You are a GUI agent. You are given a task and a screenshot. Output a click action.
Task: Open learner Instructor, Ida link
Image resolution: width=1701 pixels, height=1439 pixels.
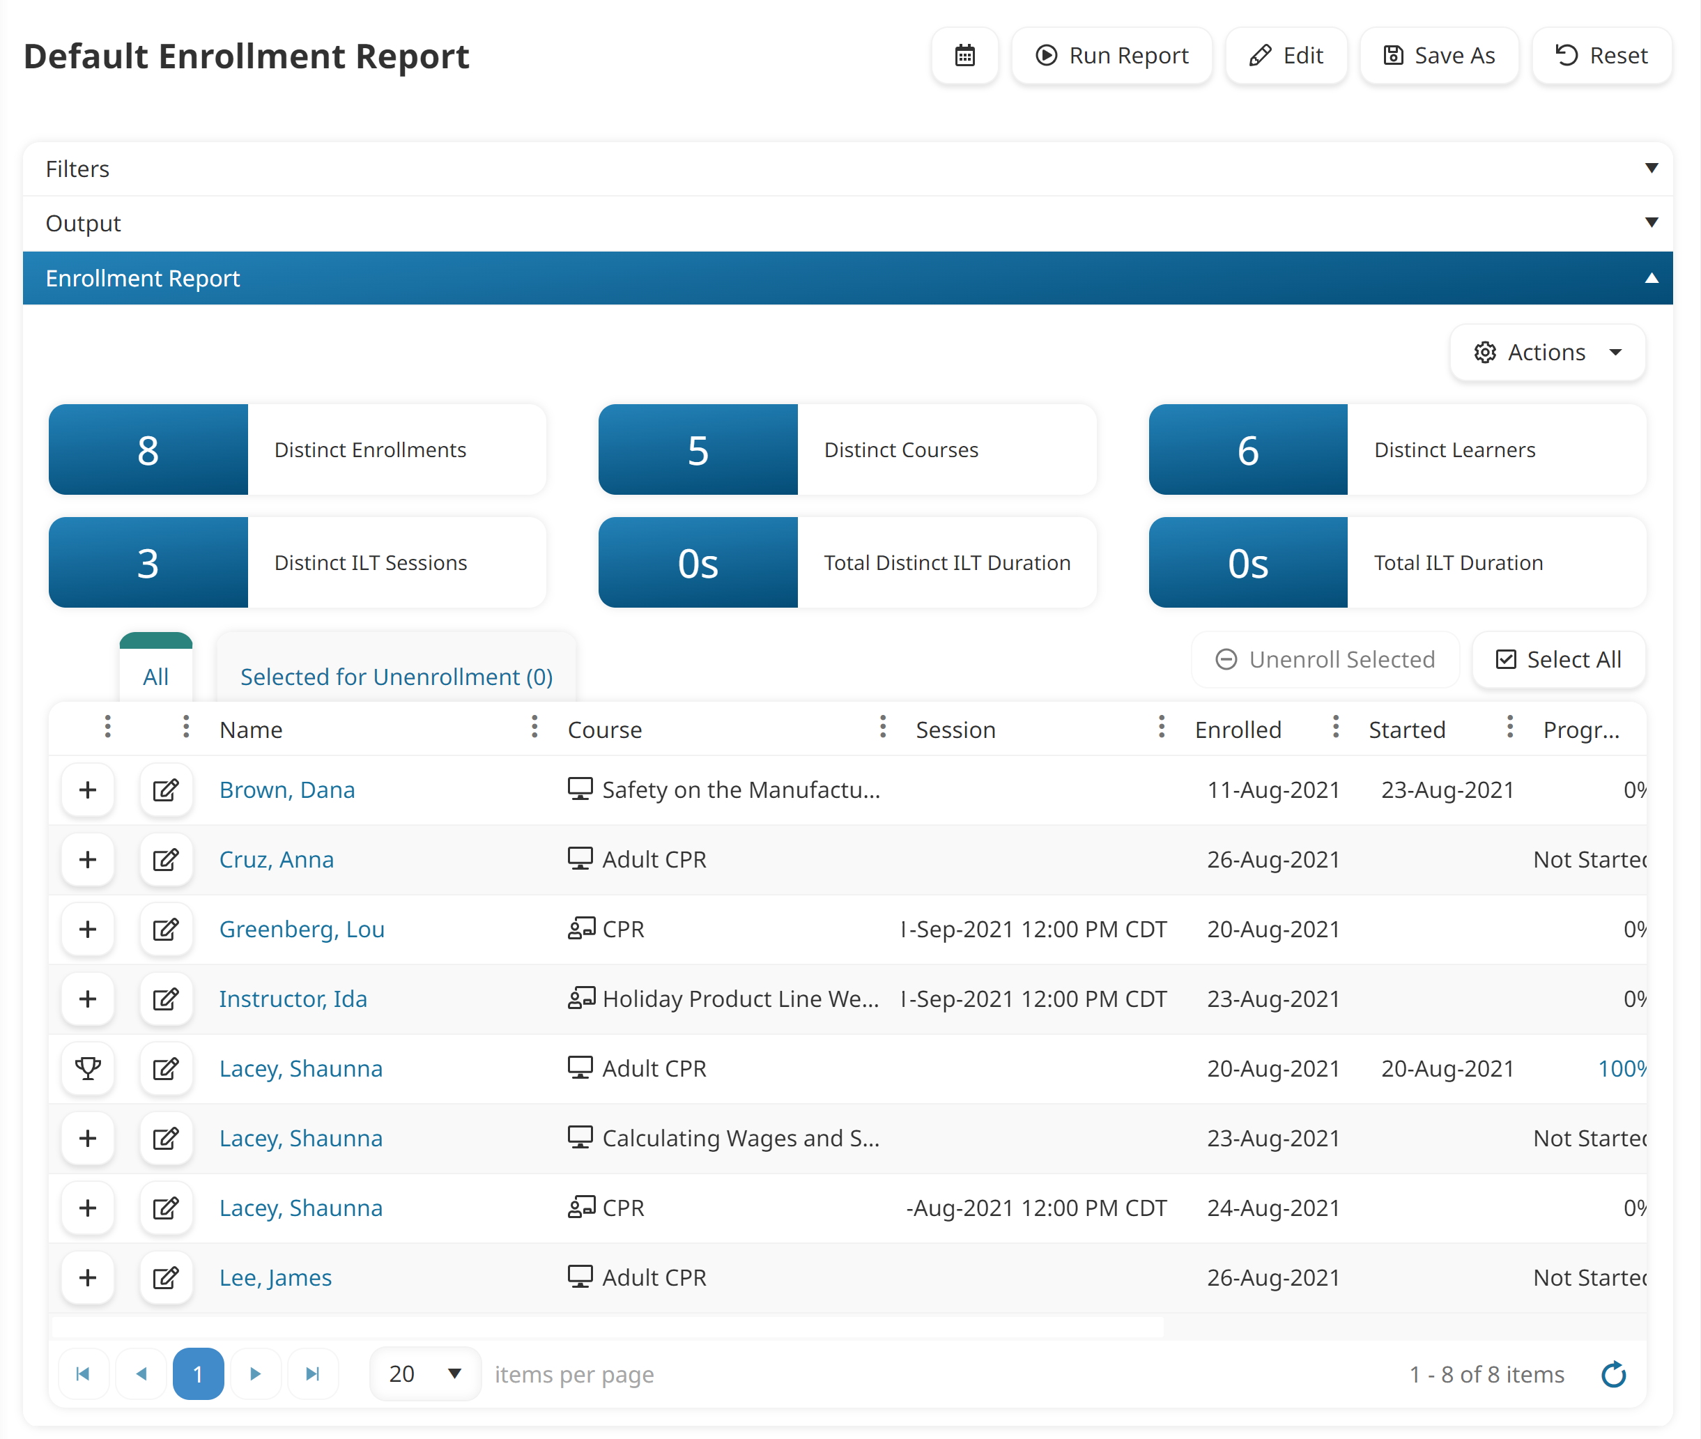tap(293, 999)
